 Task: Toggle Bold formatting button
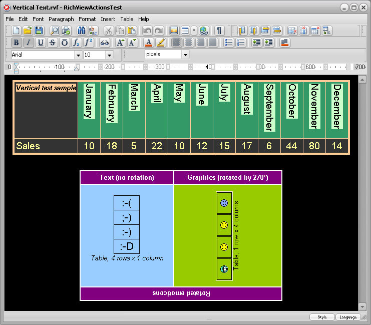click(x=16, y=43)
